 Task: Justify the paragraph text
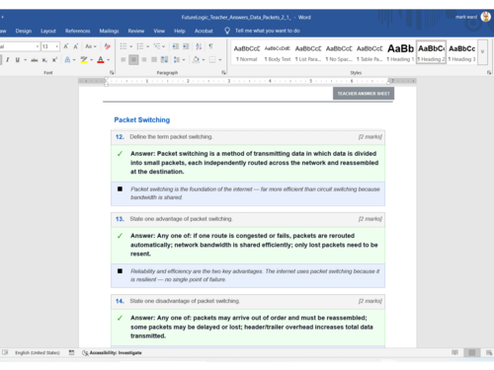coord(154,60)
